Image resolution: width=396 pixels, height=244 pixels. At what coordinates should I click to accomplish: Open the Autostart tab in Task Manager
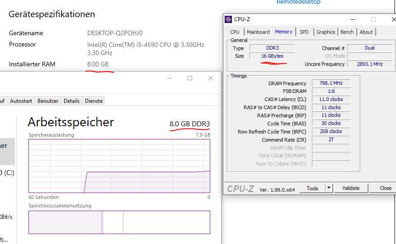pos(21,101)
